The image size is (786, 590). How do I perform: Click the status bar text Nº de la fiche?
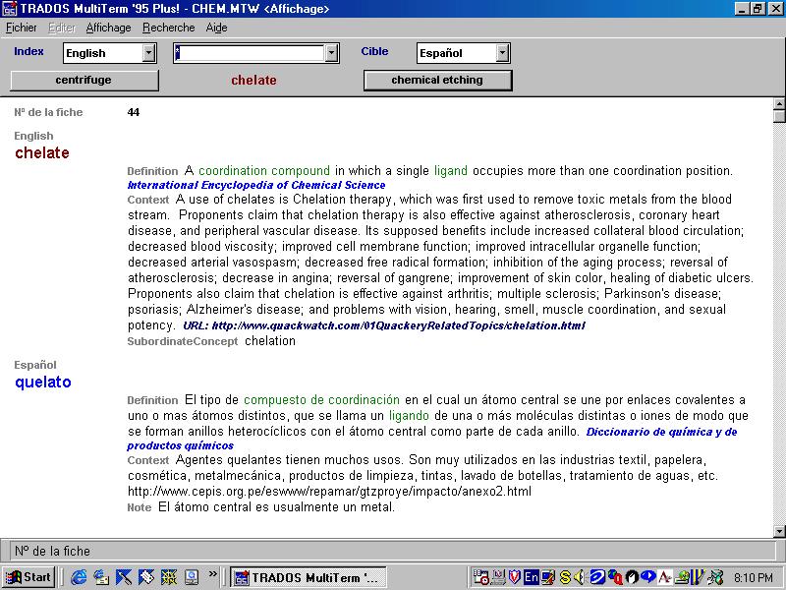point(52,552)
